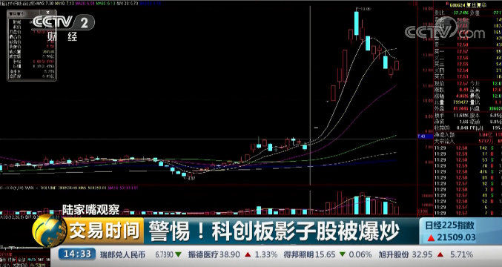The image size is (502, 267).
Task: Select the 买三 bid row
Action: point(468,64)
